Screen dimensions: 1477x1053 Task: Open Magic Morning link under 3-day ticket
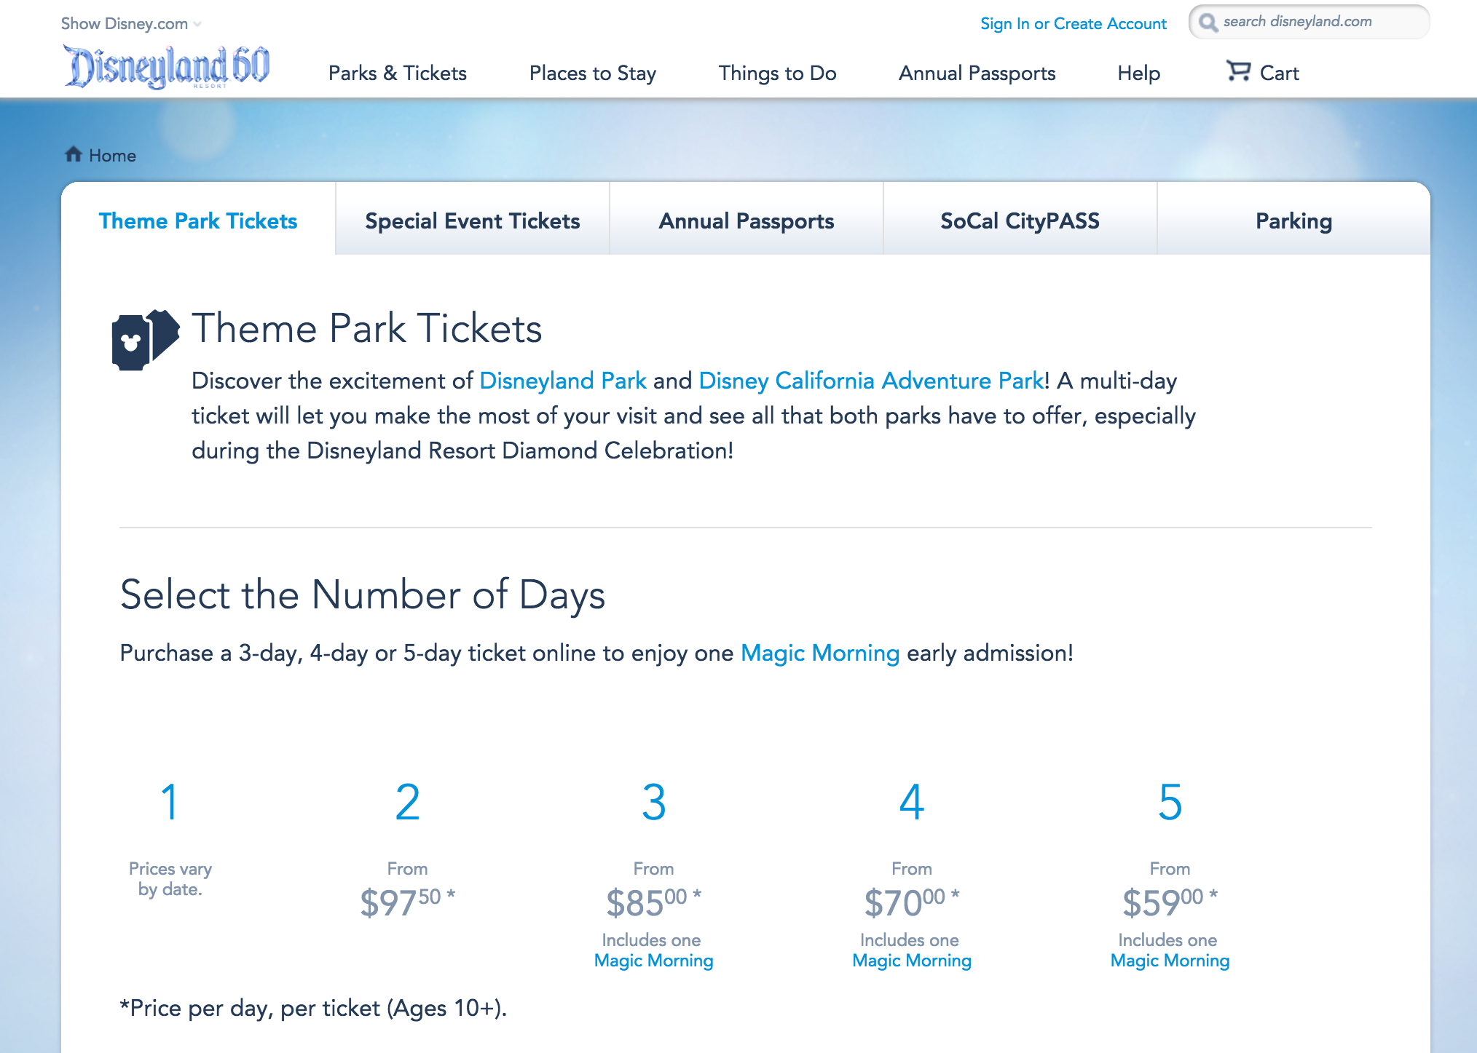tap(653, 961)
